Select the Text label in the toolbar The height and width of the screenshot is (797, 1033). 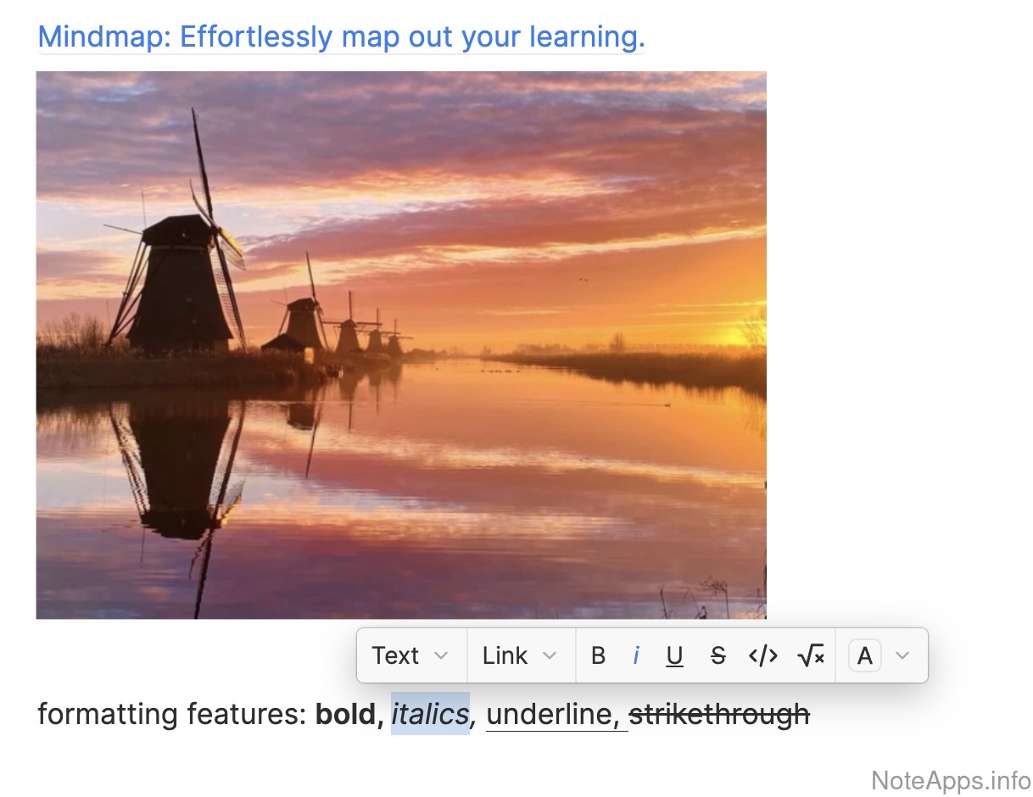coord(395,655)
